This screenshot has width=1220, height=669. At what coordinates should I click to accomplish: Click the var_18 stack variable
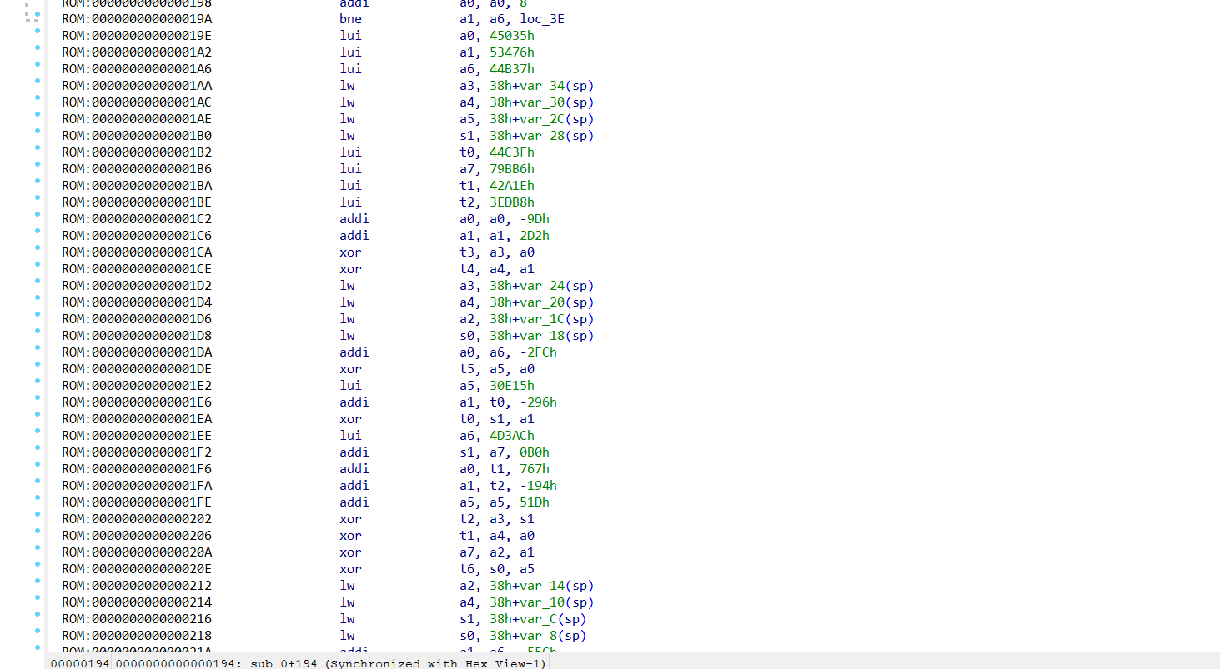(541, 336)
